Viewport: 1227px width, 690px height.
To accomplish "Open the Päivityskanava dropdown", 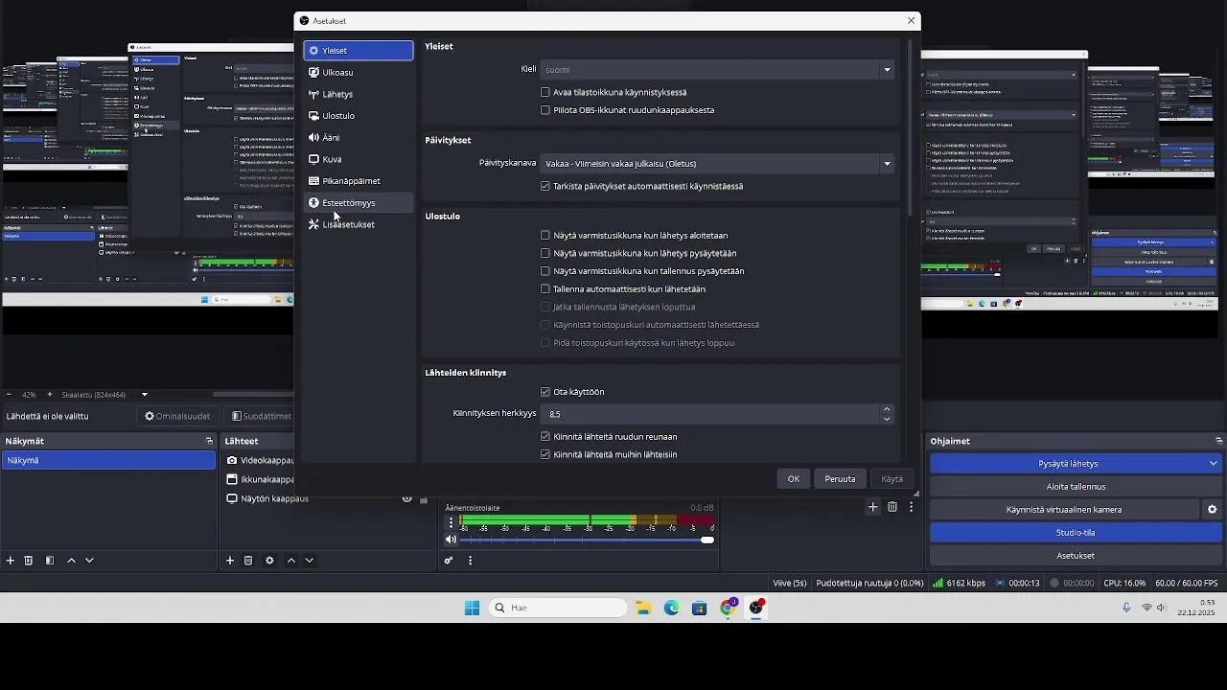I will (717, 163).
